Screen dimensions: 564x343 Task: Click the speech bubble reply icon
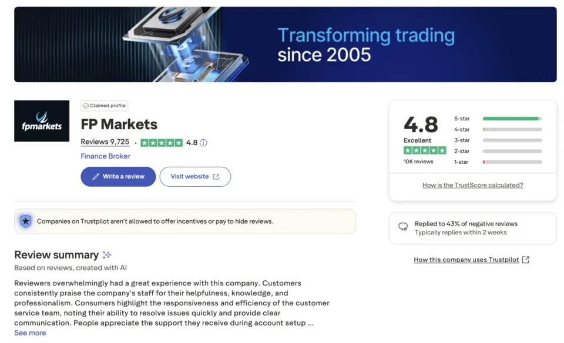click(x=402, y=227)
